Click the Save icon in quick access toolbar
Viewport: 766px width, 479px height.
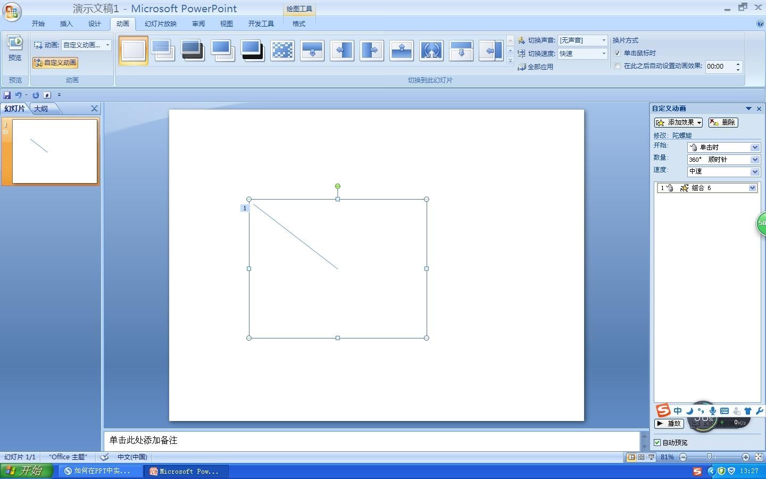point(7,95)
